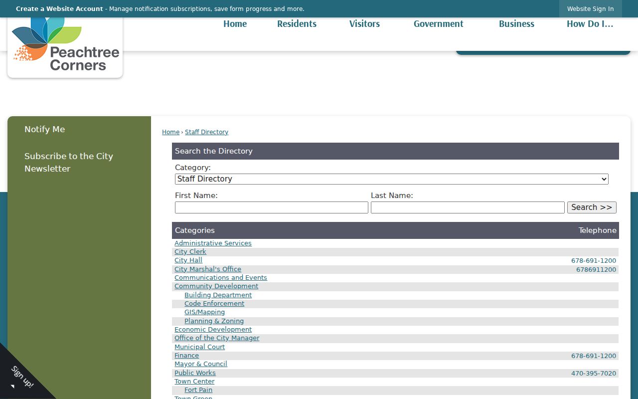The image size is (638, 399).
Task: Open the Administrative Services category
Action: 213,243
